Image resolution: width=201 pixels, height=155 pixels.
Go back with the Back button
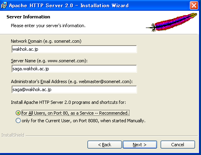click(105, 145)
